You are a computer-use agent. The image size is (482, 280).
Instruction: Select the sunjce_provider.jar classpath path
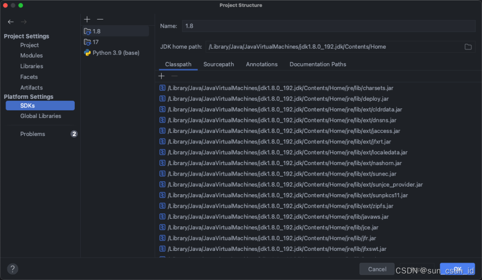tap(295, 185)
